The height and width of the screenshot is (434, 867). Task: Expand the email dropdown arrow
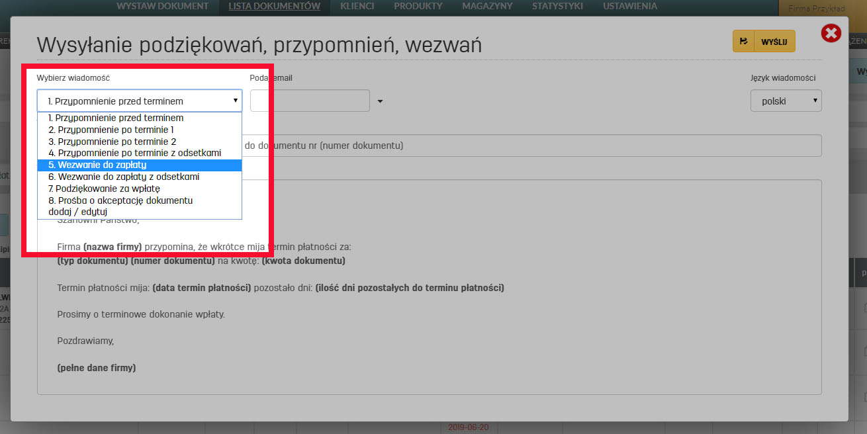click(x=380, y=102)
